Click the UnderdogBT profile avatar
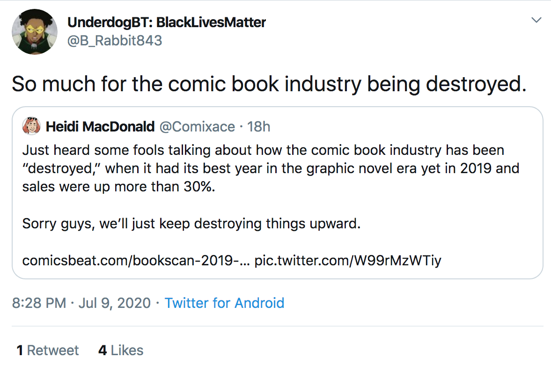Image resolution: width=551 pixels, height=372 pixels. click(x=35, y=32)
